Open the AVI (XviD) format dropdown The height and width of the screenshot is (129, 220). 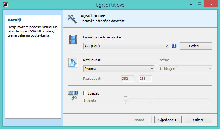click(126, 46)
